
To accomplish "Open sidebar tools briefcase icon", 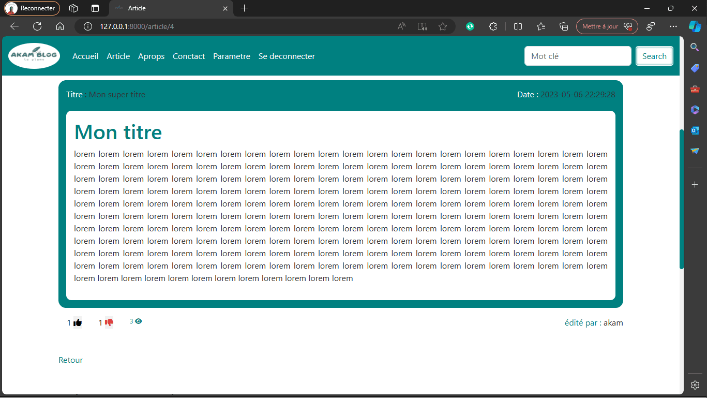I will (695, 89).
